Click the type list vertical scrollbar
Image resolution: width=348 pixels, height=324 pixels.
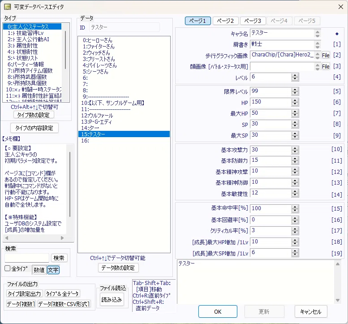[x=65, y=50]
